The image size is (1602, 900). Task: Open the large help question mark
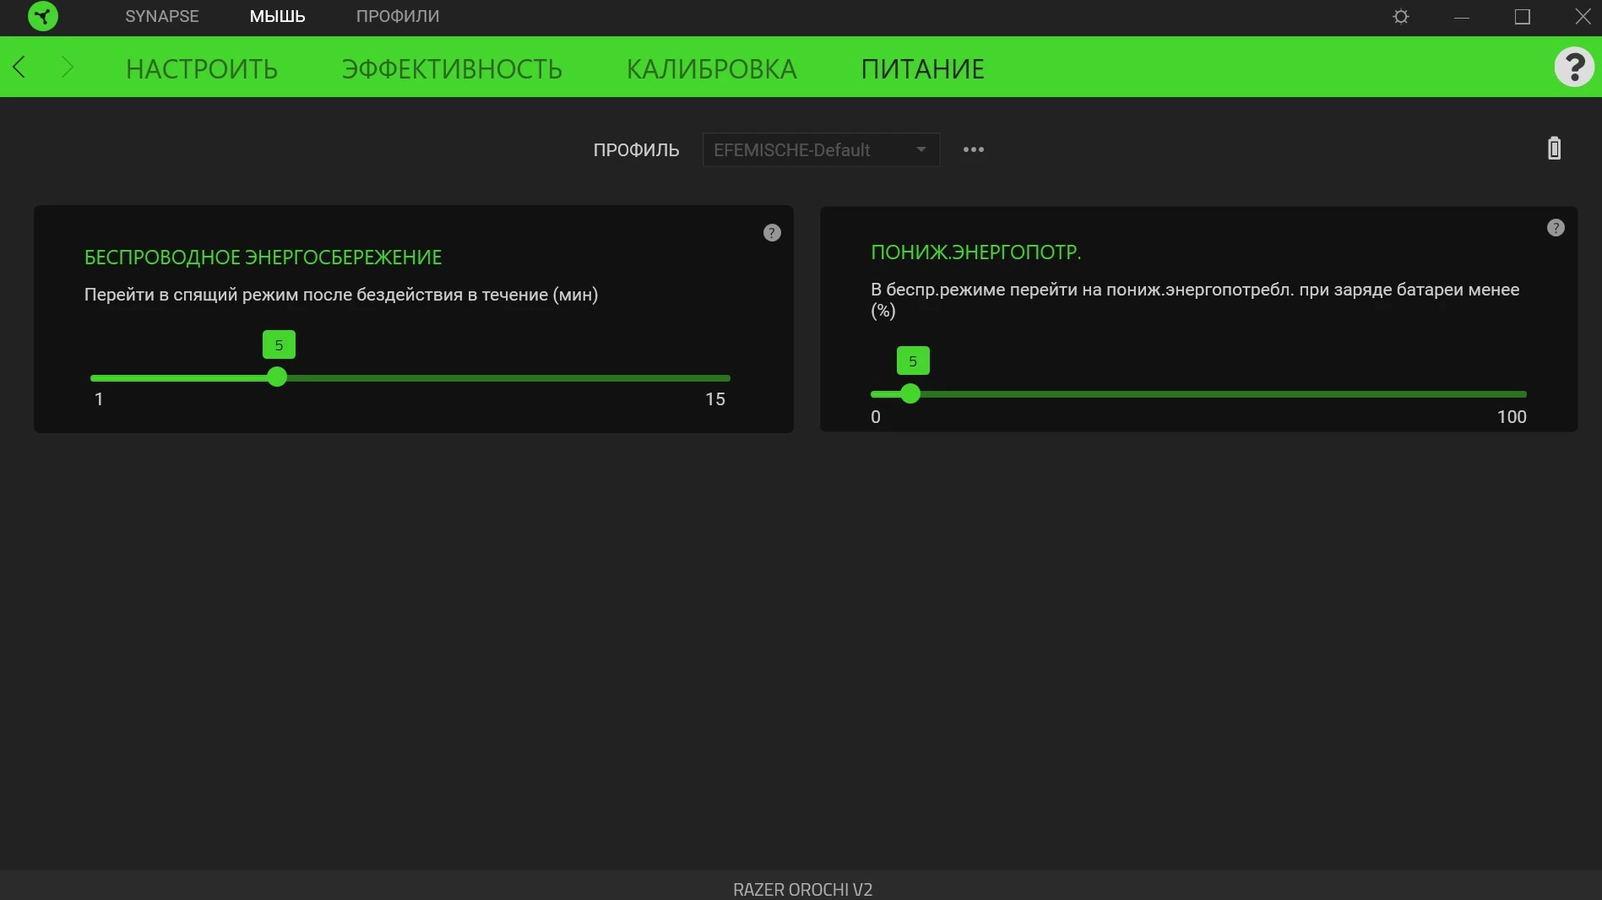tap(1574, 67)
